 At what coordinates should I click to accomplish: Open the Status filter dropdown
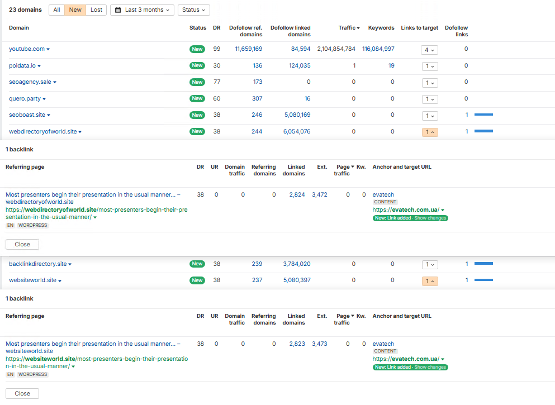pyautogui.click(x=193, y=10)
